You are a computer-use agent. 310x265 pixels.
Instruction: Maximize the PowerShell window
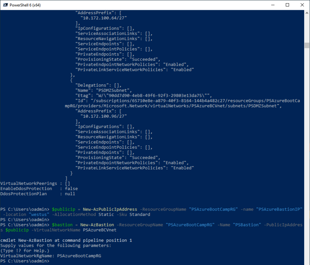click(287, 5)
